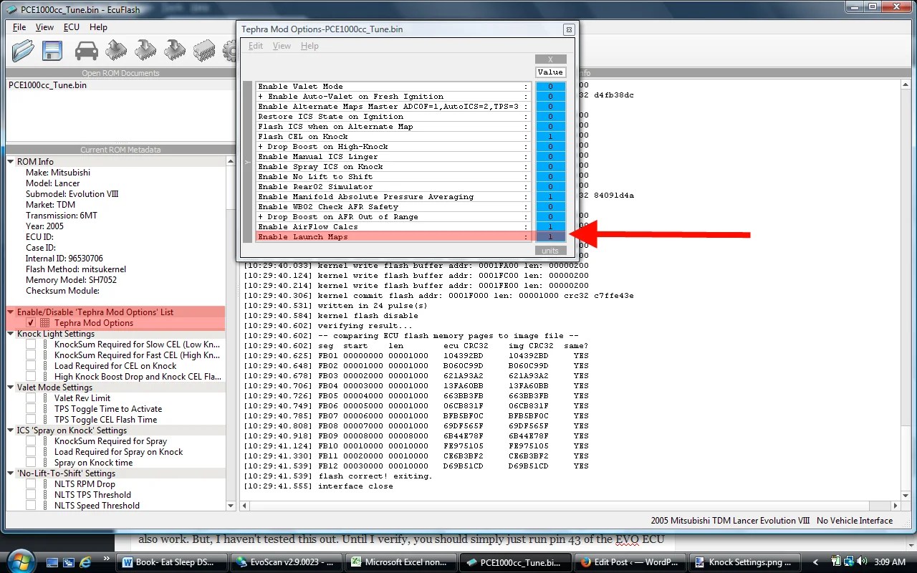
Task: Switch to the Microsoft Excel taskbar button
Action: 402,562
